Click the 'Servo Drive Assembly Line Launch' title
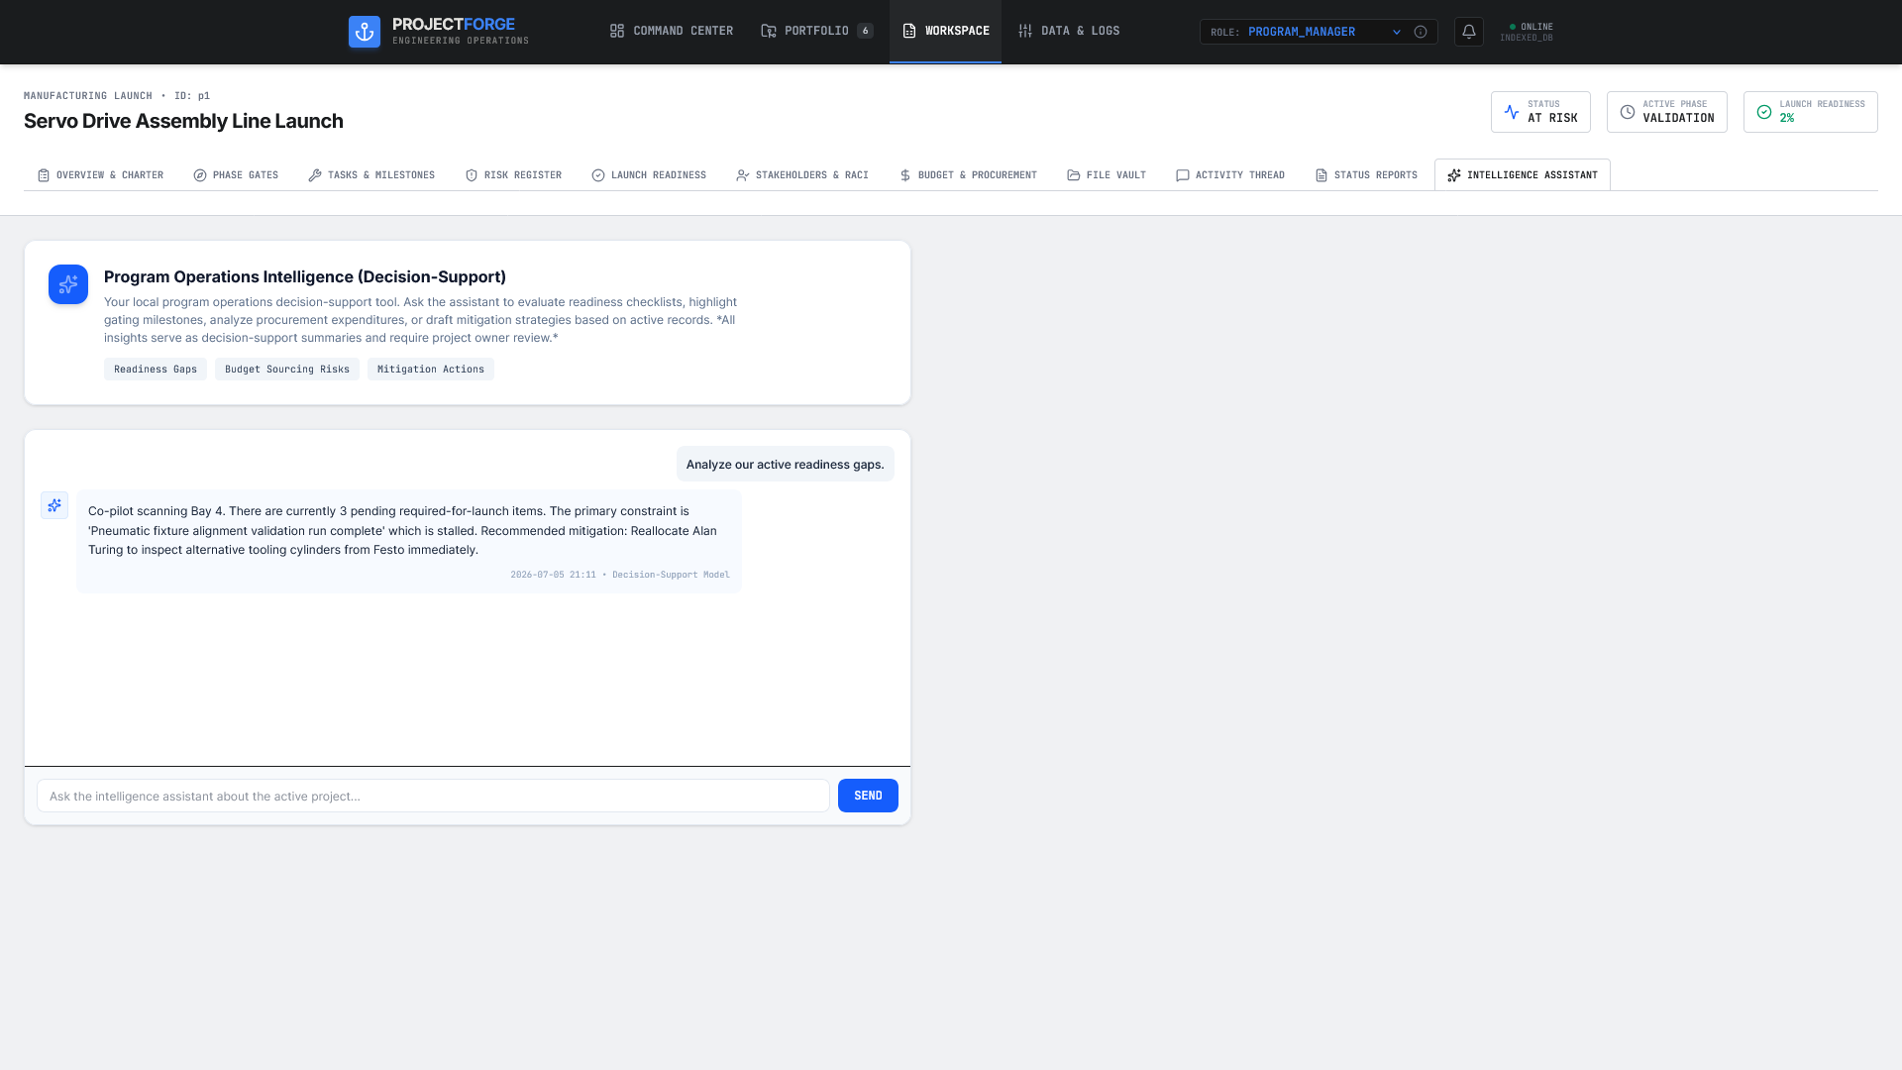This screenshot has width=1902, height=1070. point(183,122)
